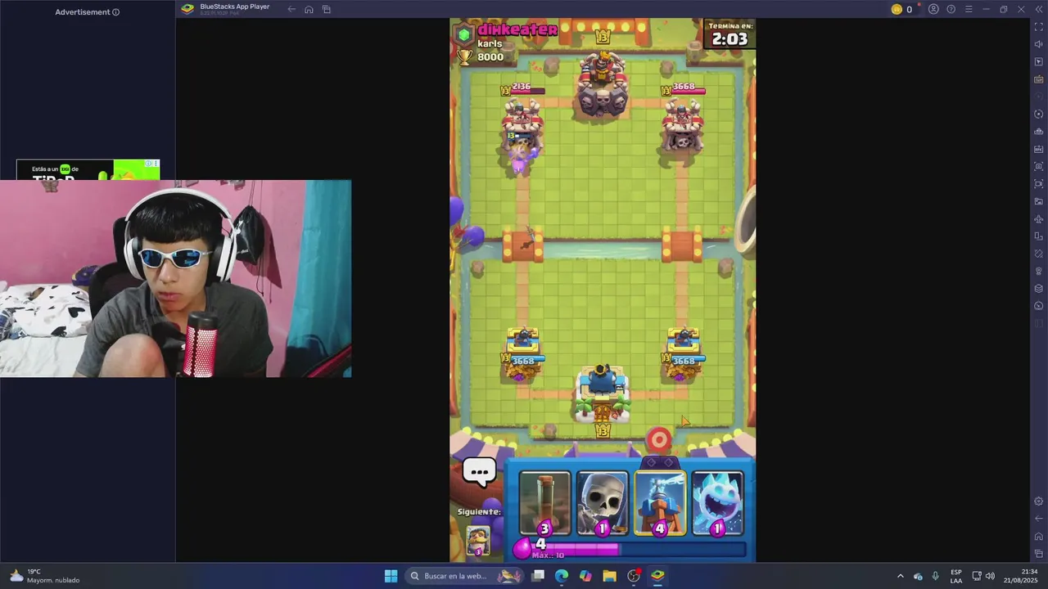
Task: Click the match timer showing 2:03
Action: click(730, 38)
